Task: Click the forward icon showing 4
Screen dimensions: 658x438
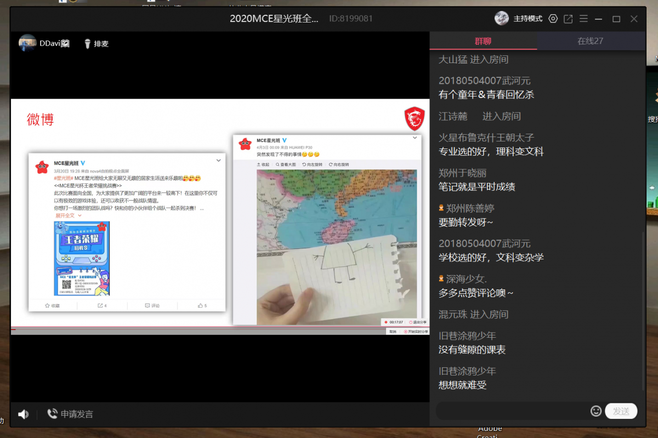Action: (x=102, y=305)
